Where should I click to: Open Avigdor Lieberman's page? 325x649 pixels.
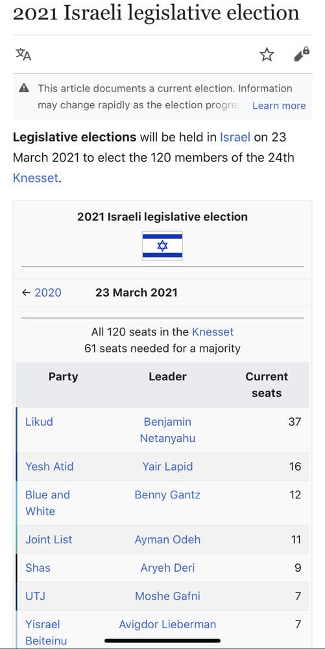click(167, 624)
